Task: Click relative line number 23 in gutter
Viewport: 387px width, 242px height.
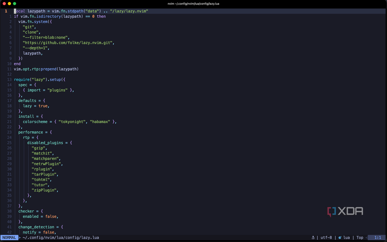Action: 9,132
